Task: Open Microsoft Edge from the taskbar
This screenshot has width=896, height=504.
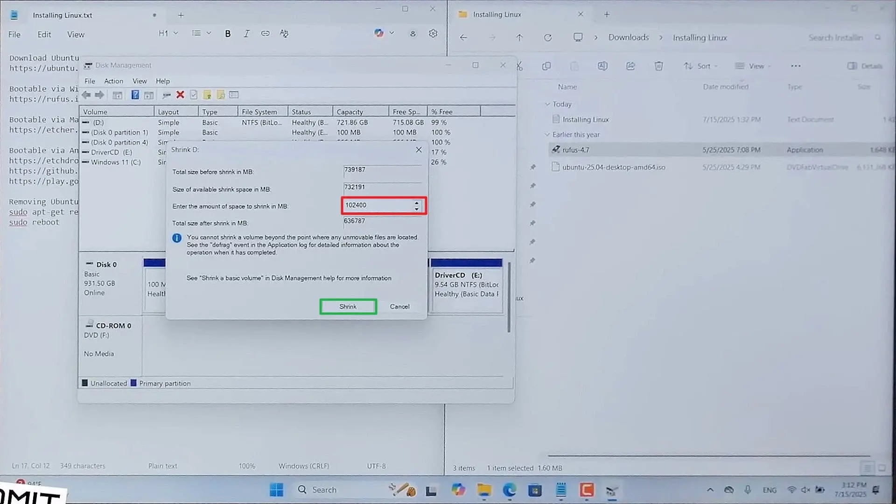Action: (x=509, y=490)
